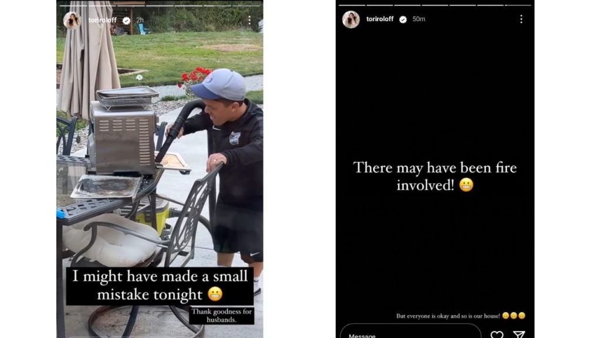Click the verified badge in the right story

tap(403, 19)
